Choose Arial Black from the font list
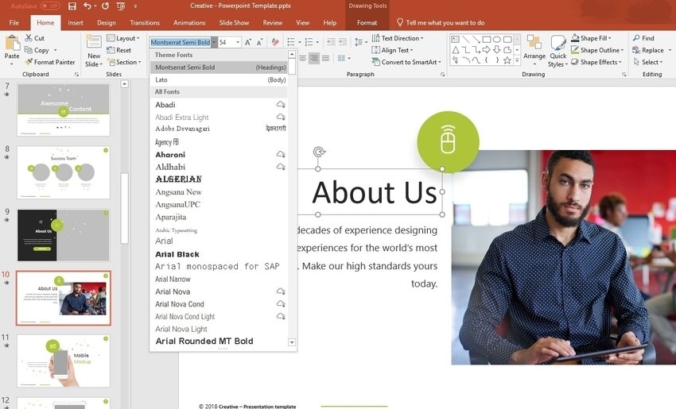Viewport: 676px width, 409px height. (x=177, y=254)
